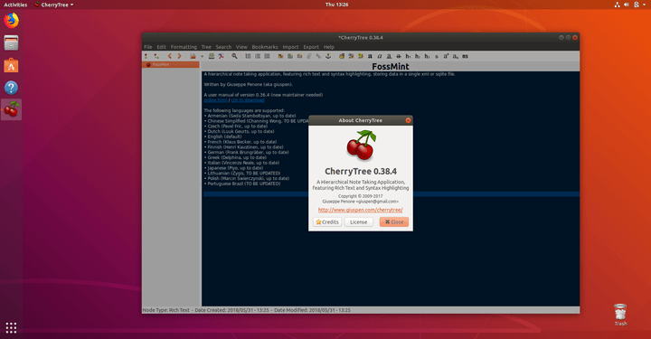
Task: Click the Node Type status bar text
Action: (166, 310)
